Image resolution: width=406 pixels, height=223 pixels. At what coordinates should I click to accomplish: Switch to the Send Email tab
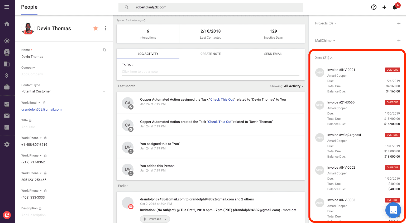pos(273,54)
